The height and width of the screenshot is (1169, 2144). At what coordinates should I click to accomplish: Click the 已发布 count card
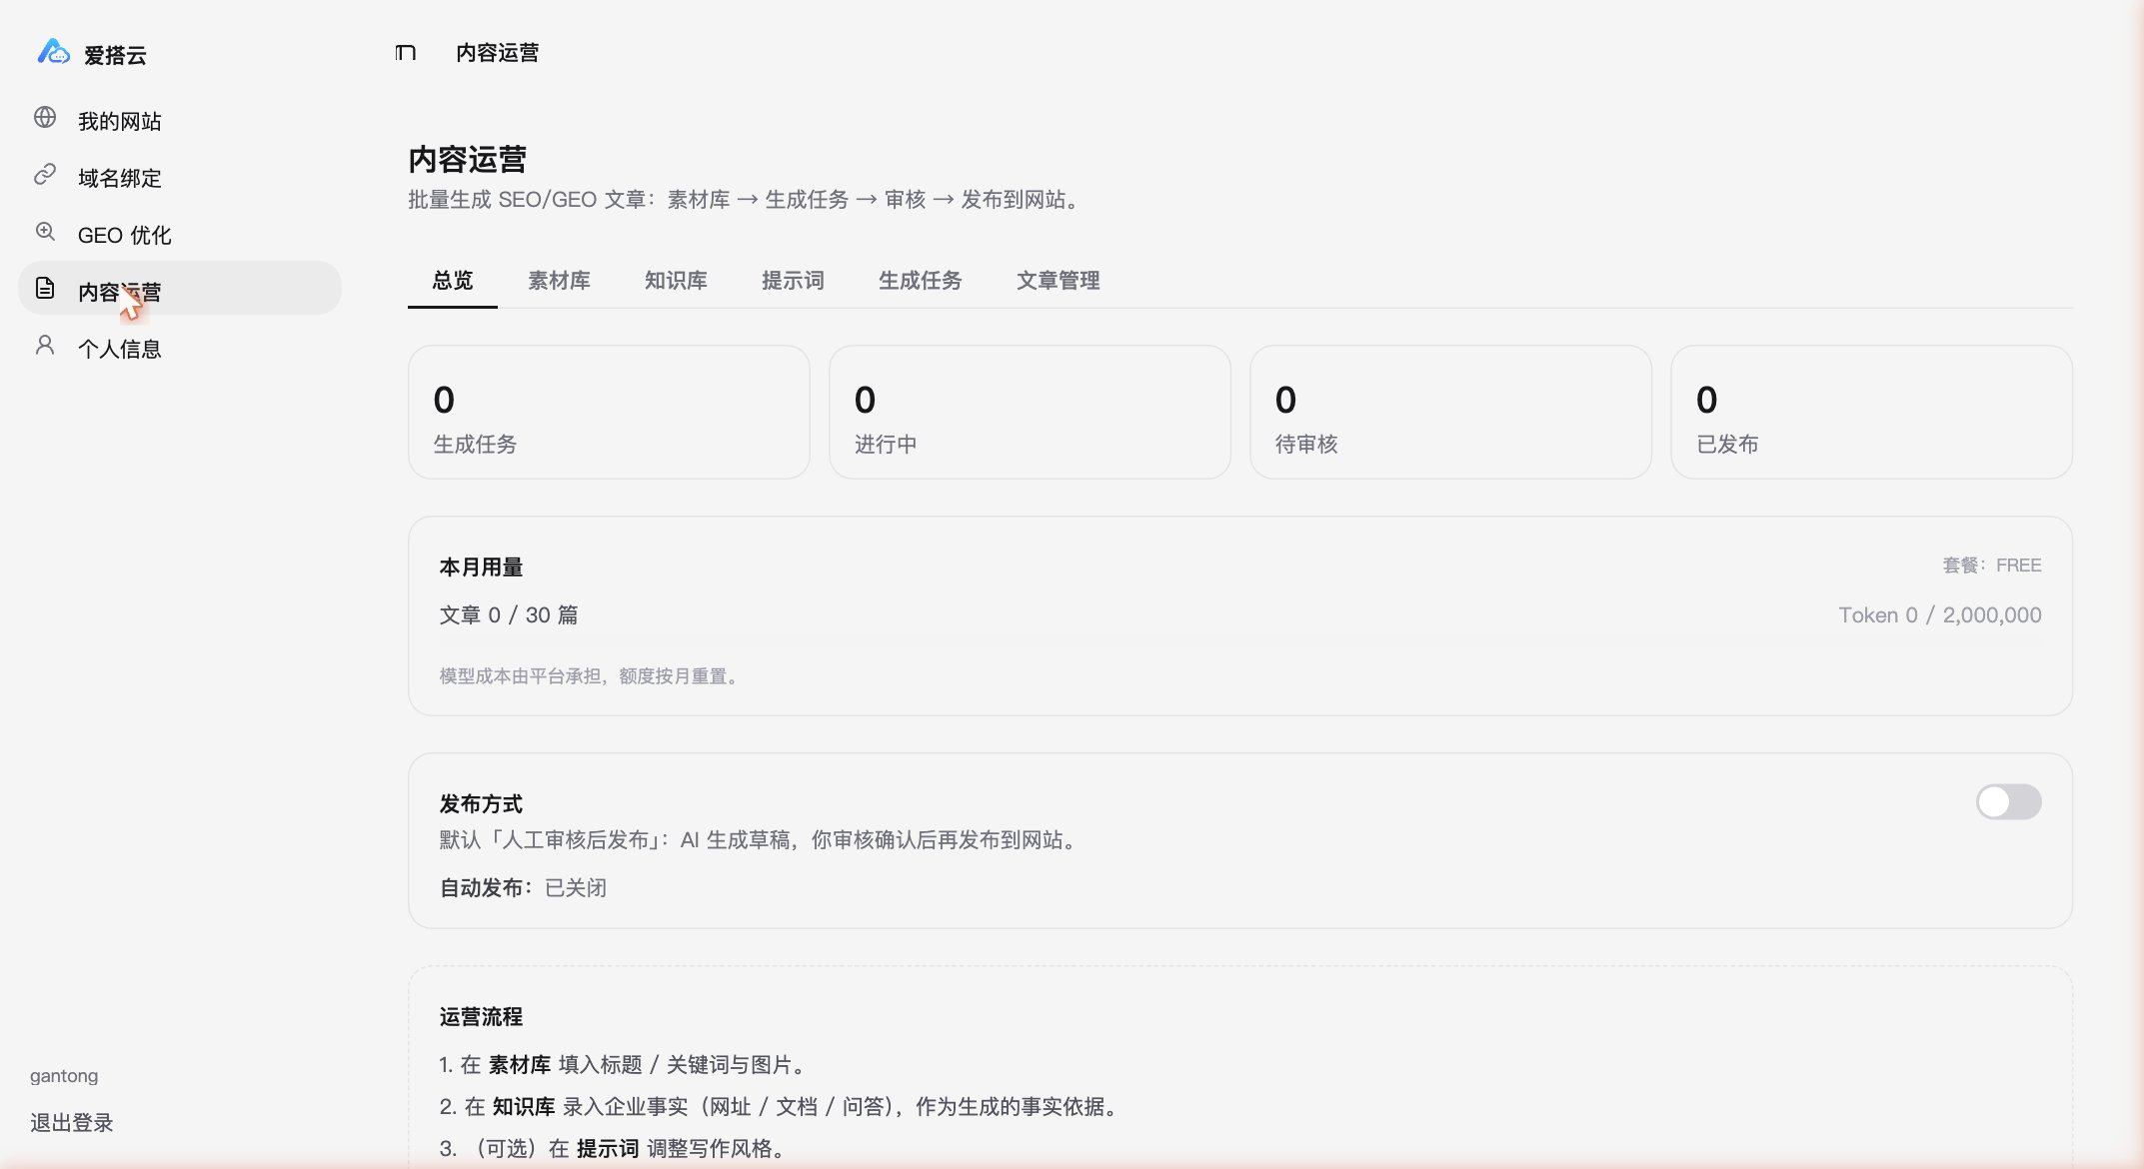[1871, 412]
